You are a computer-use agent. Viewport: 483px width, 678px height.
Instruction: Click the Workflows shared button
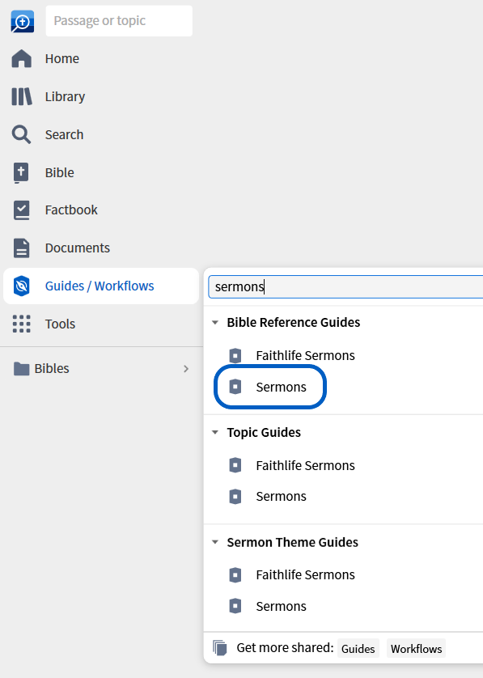(416, 649)
